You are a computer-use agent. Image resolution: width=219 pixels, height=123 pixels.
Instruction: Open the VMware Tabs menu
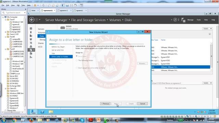(23, 5)
